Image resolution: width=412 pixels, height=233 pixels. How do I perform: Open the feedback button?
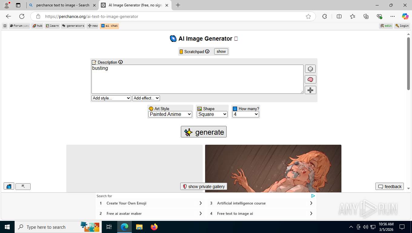(390, 187)
